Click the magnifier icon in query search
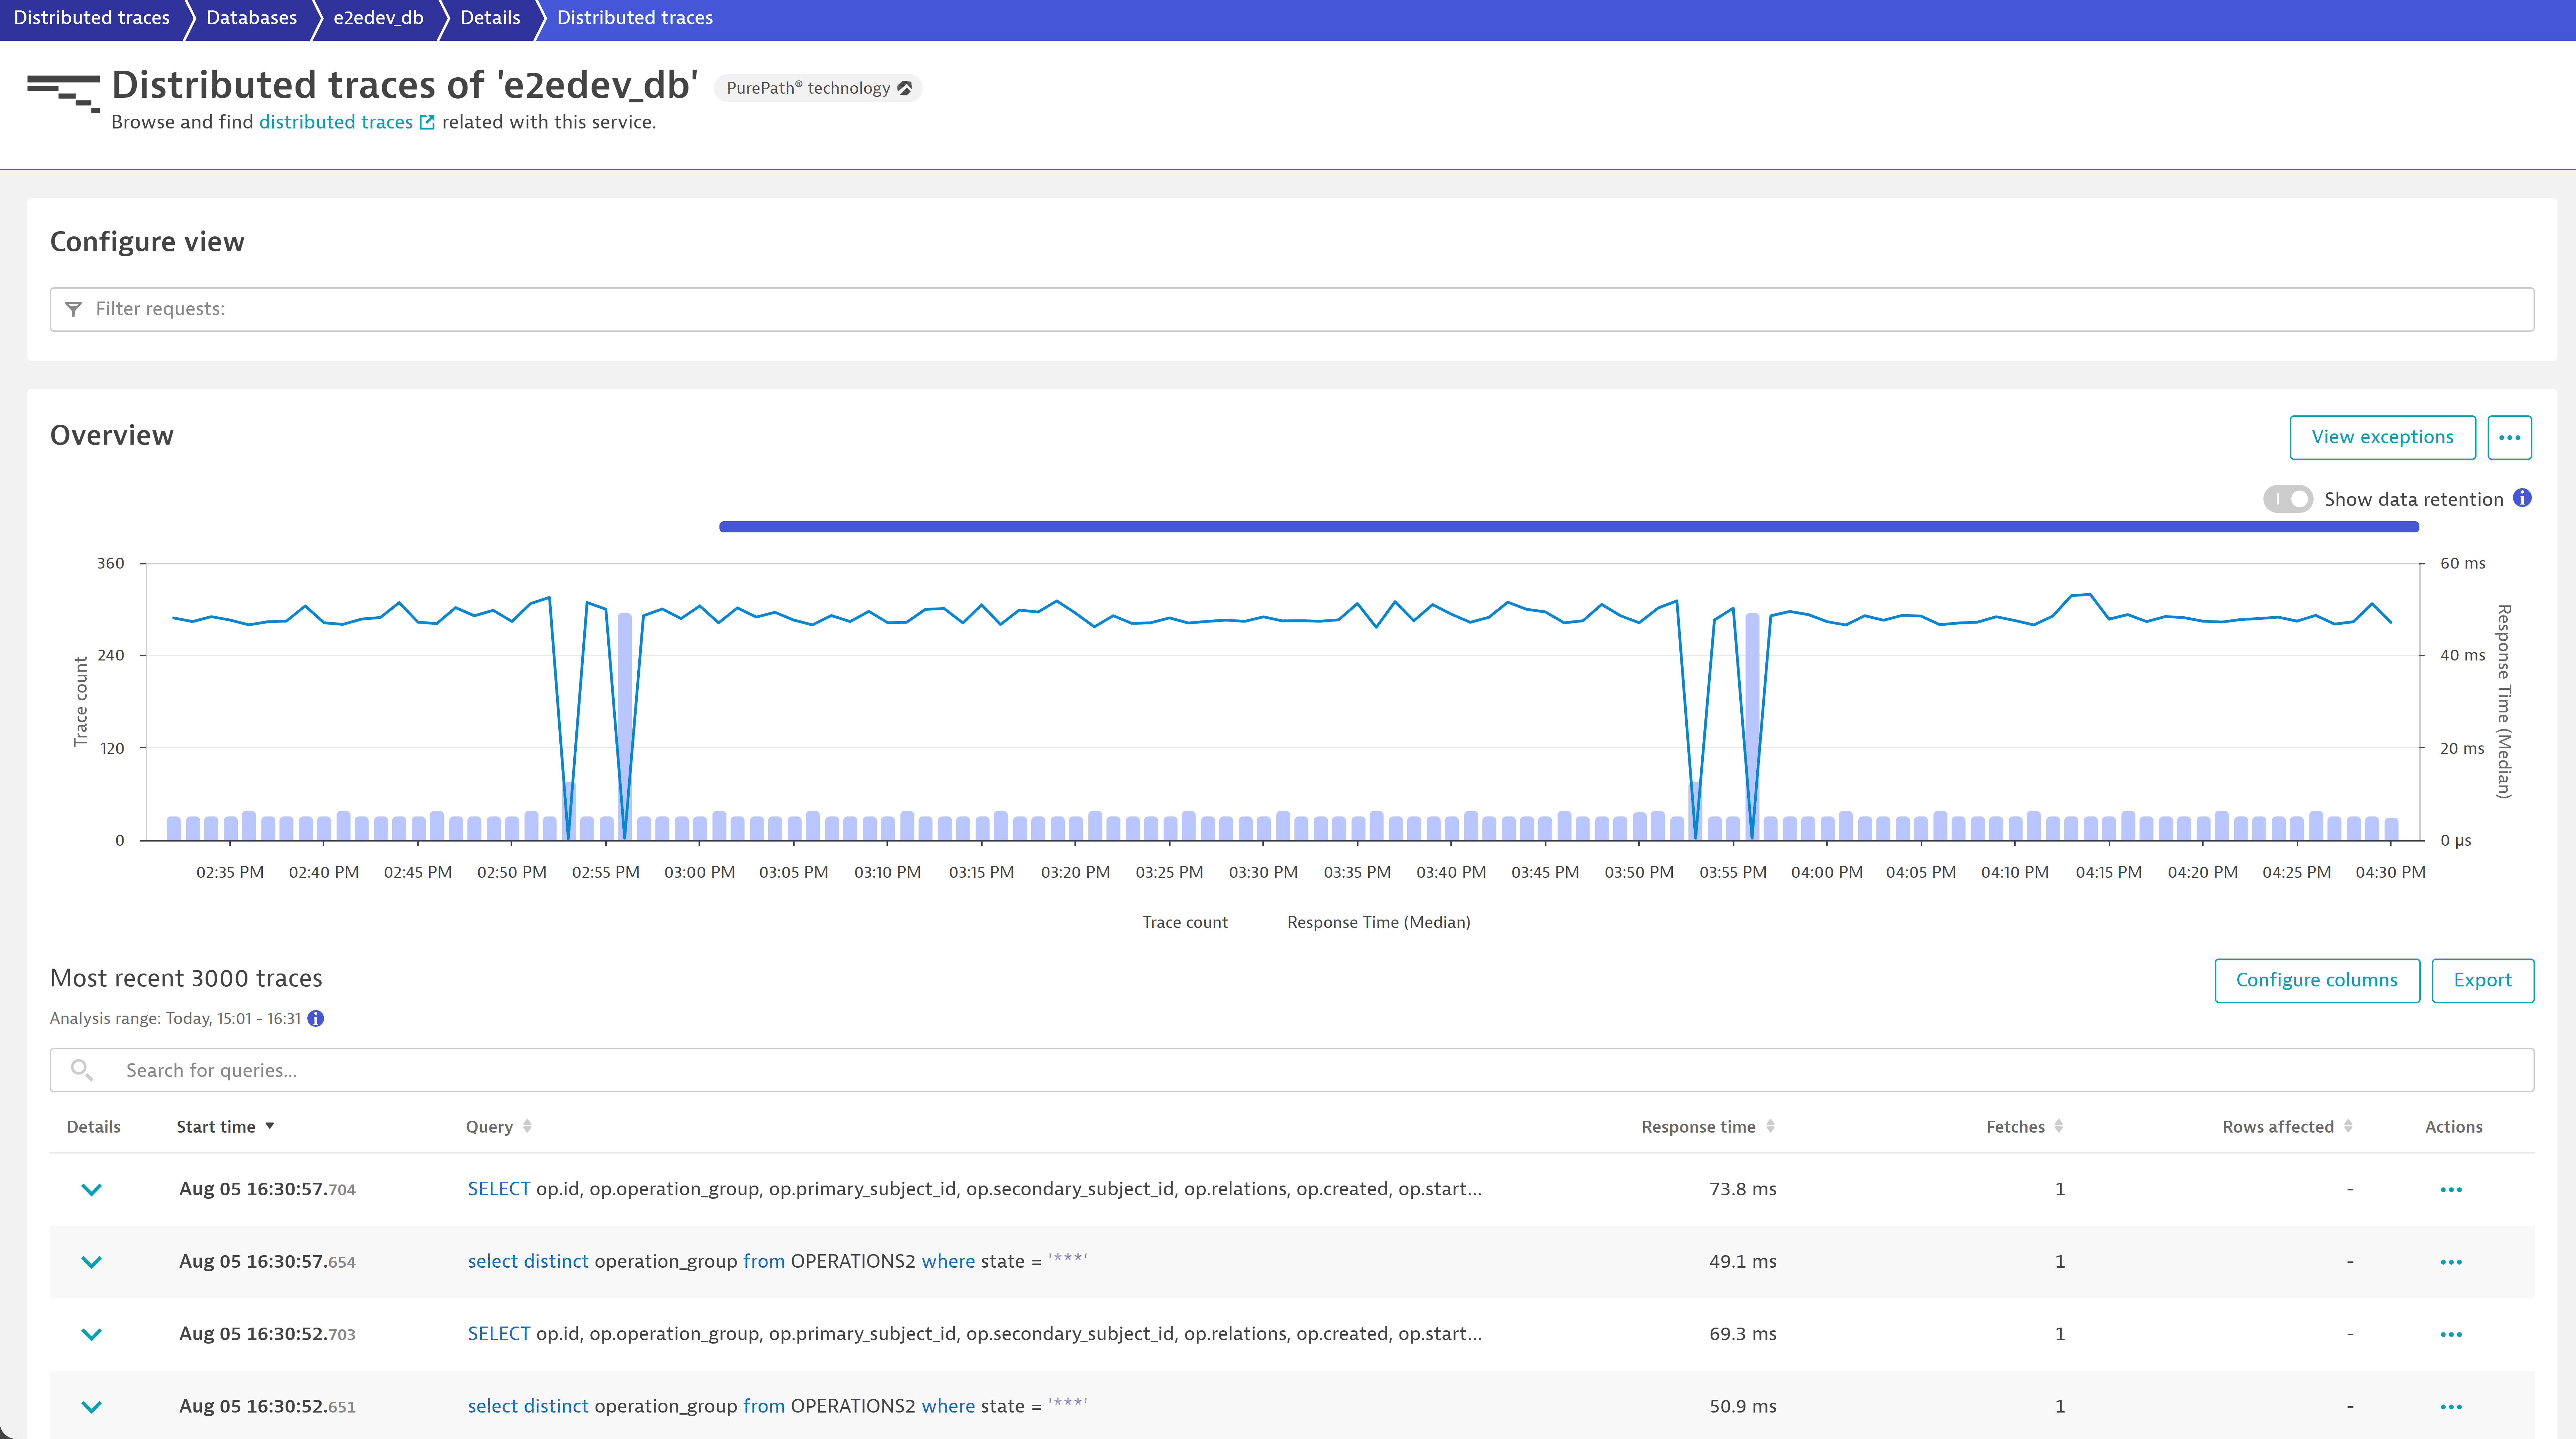Viewport: 2576px width, 1439px height. tap(82, 1070)
